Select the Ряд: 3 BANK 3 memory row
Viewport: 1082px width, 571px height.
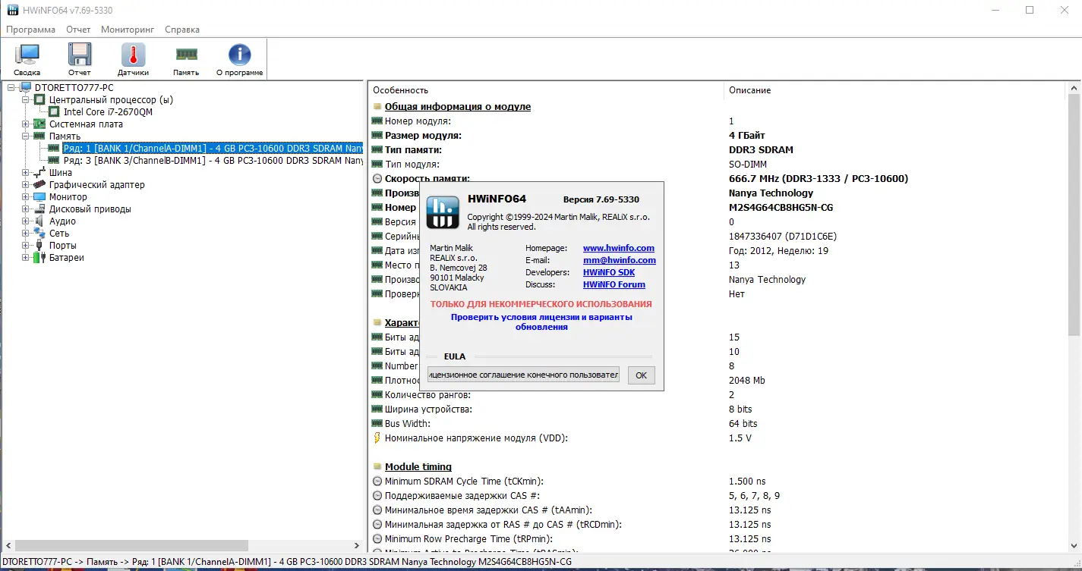(213, 161)
